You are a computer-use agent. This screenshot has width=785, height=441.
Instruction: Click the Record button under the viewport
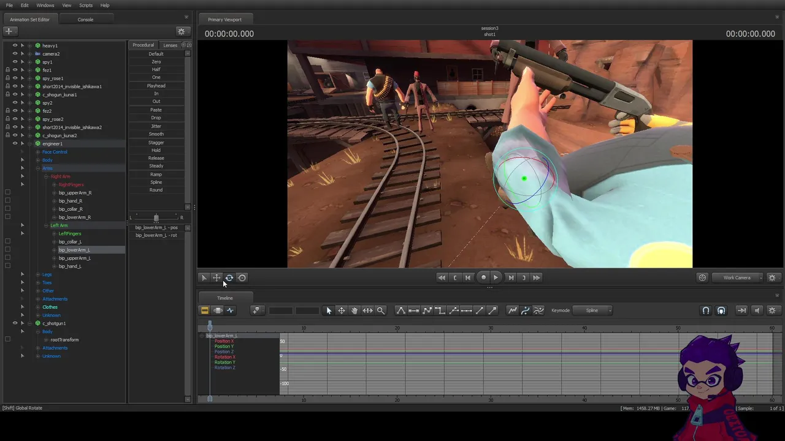(x=483, y=278)
